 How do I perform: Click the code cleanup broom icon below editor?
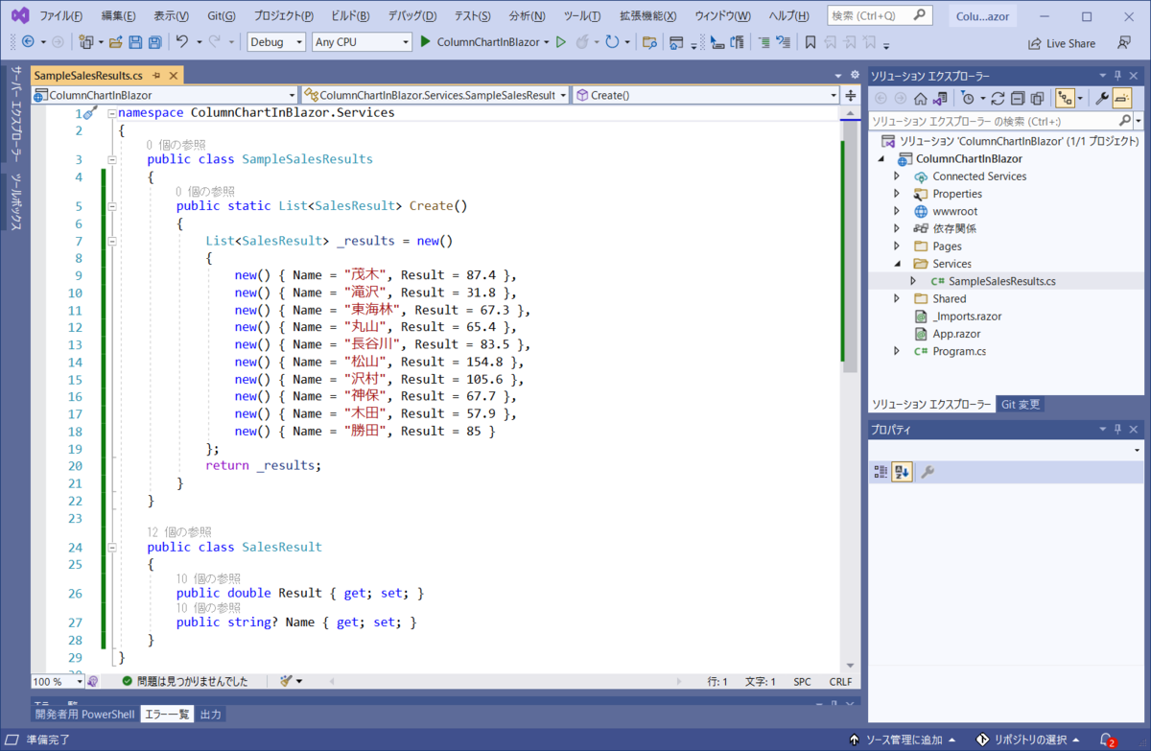click(286, 681)
